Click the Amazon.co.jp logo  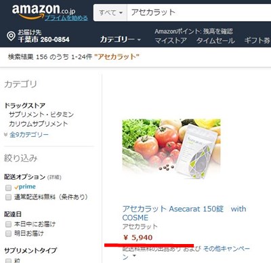[x=43, y=10]
